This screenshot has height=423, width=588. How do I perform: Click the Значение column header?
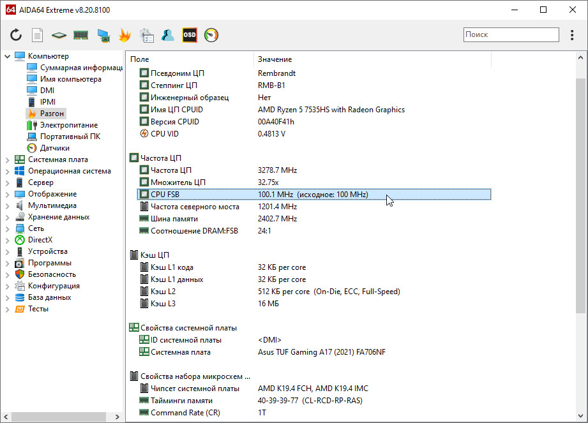pos(275,59)
